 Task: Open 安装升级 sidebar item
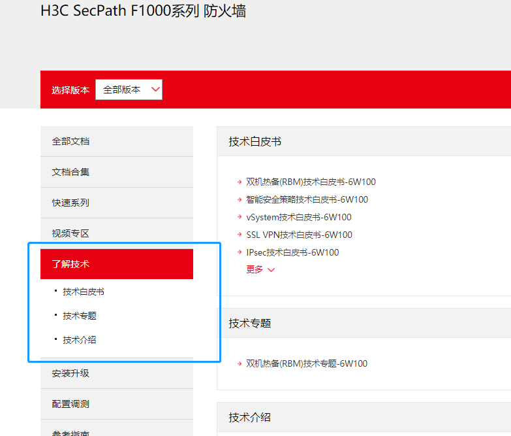point(70,373)
